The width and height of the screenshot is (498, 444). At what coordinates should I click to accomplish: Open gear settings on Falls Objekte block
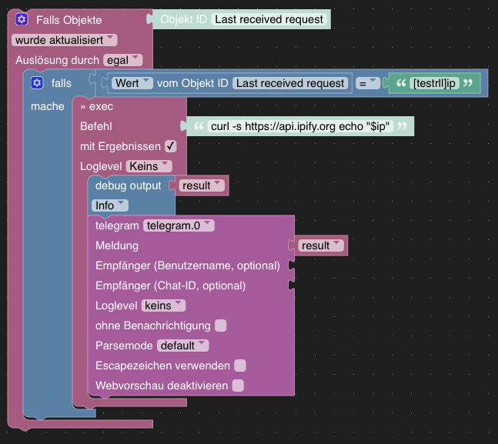pyautogui.click(x=22, y=19)
